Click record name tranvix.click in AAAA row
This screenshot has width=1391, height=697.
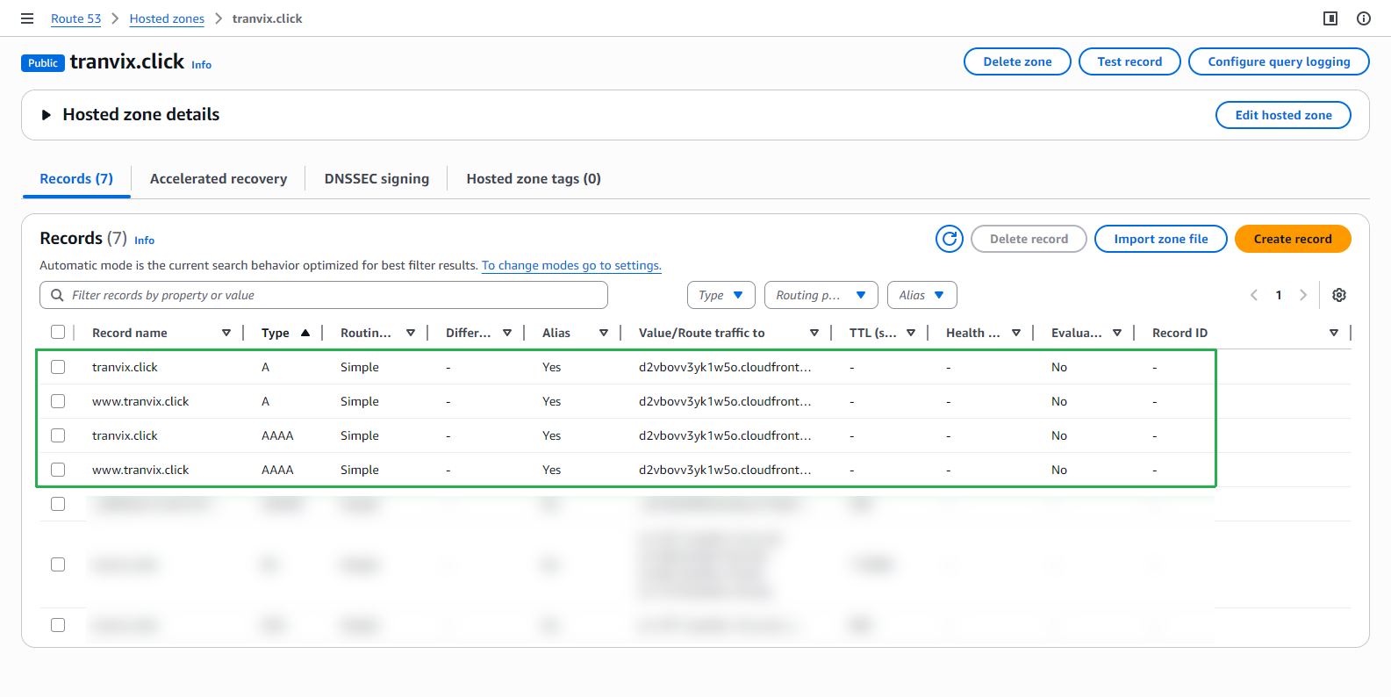click(125, 435)
